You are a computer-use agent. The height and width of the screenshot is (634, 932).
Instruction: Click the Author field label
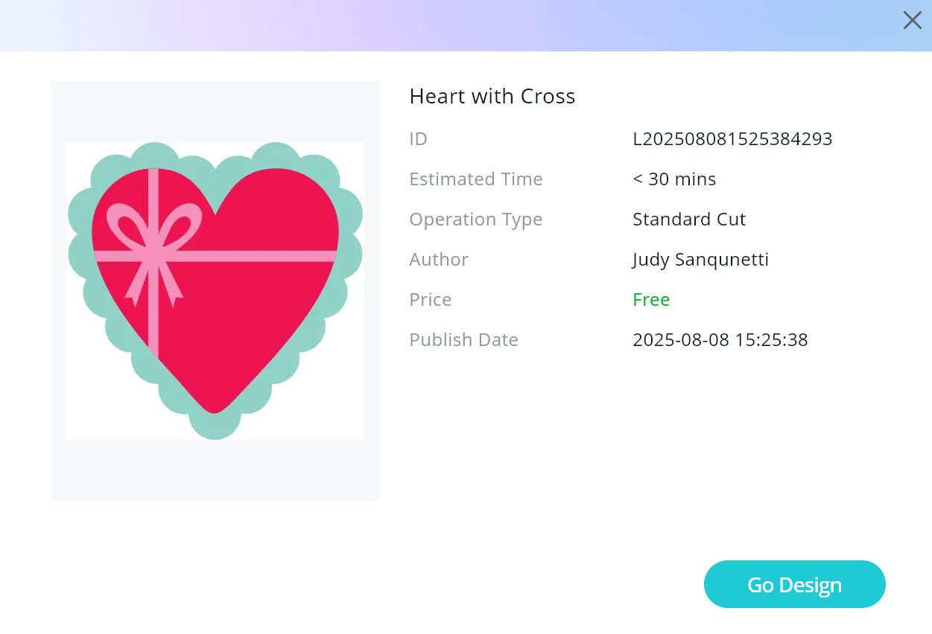coord(438,260)
